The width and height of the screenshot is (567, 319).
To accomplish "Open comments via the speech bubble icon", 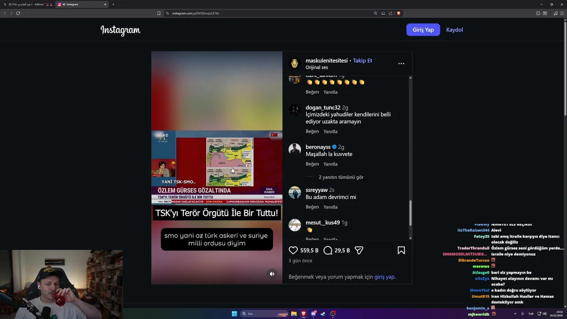I will [328, 250].
